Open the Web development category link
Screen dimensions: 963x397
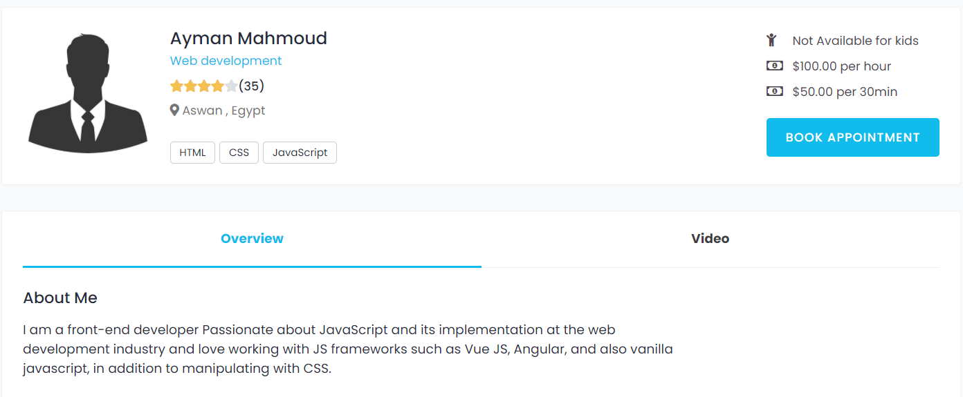click(x=226, y=61)
